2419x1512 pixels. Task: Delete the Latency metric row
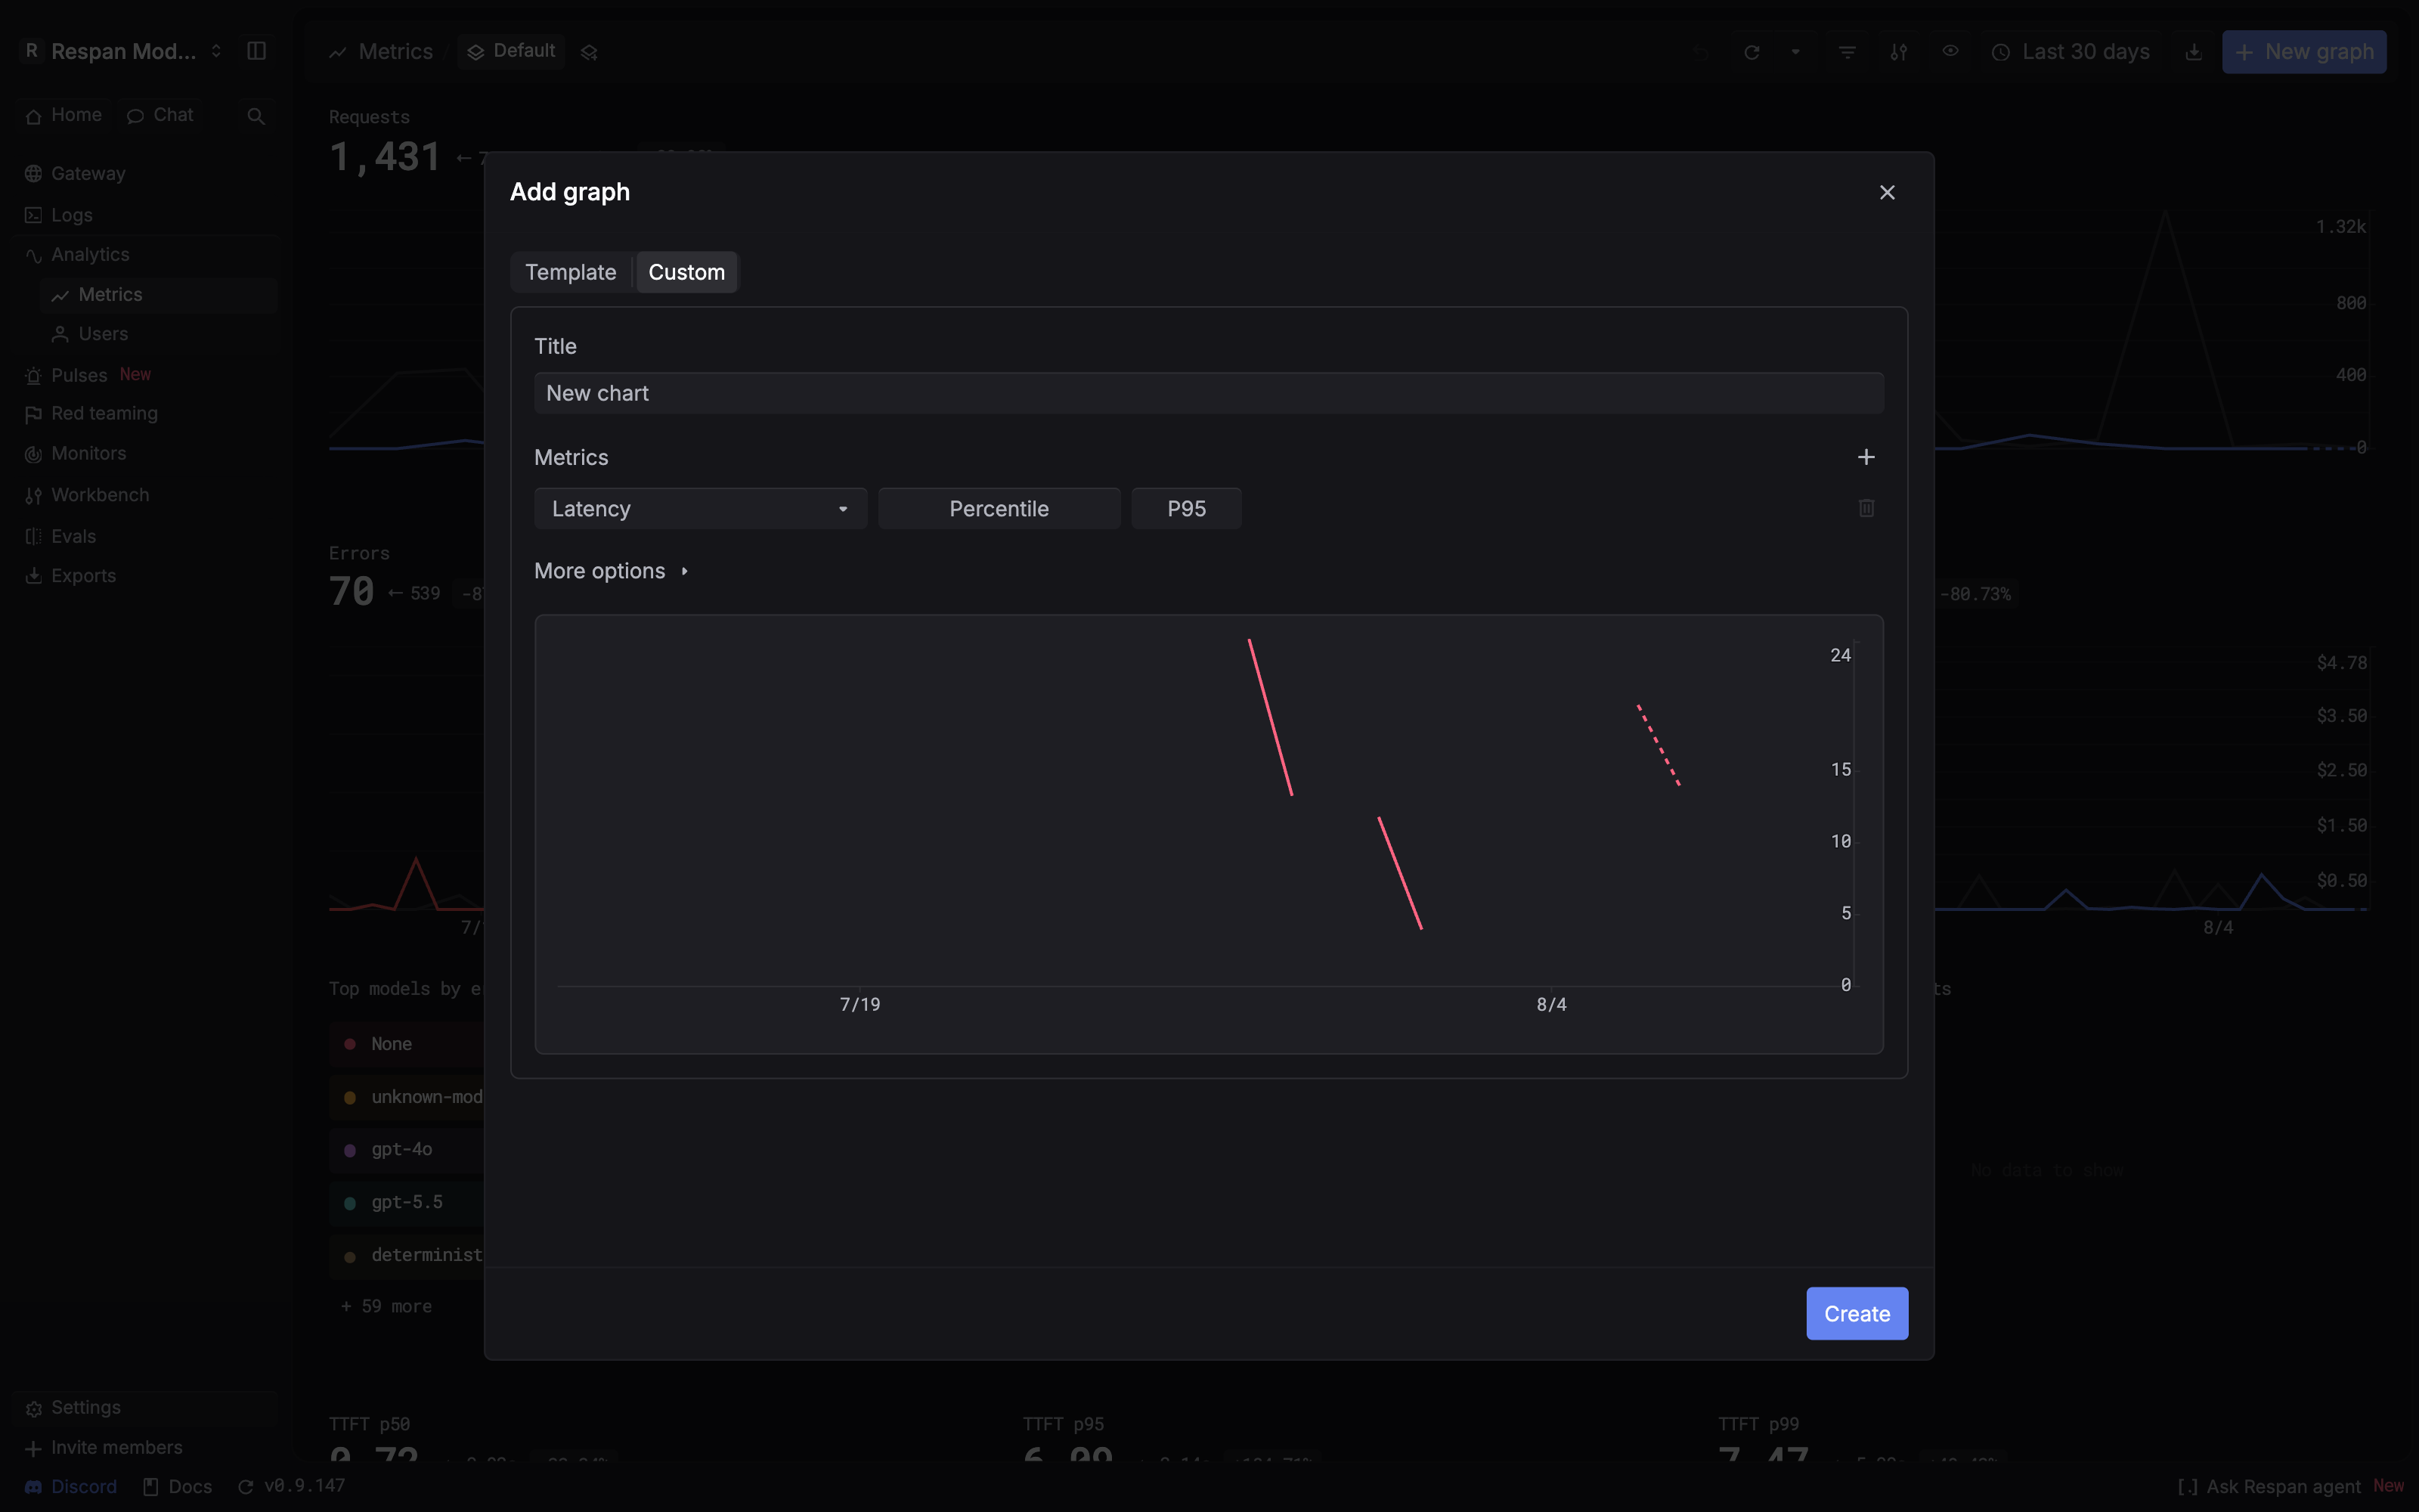[1865, 508]
